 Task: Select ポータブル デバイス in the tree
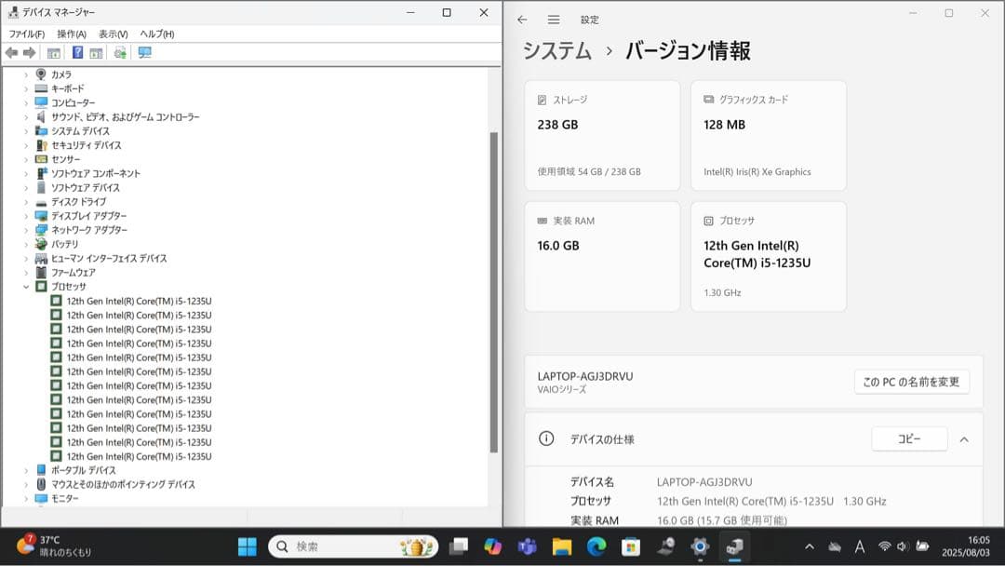click(x=84, y=470)
